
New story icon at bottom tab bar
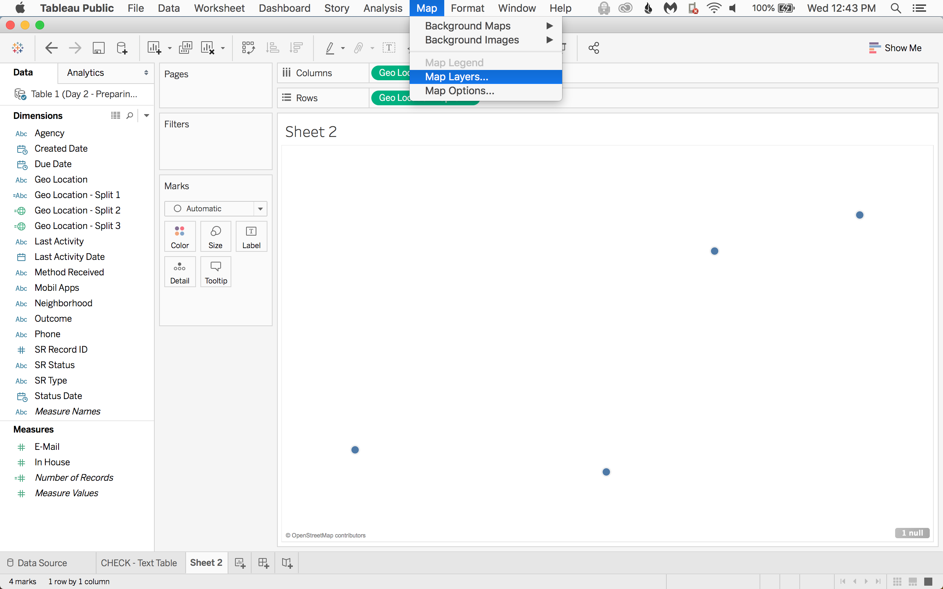[x=287, y=563]
